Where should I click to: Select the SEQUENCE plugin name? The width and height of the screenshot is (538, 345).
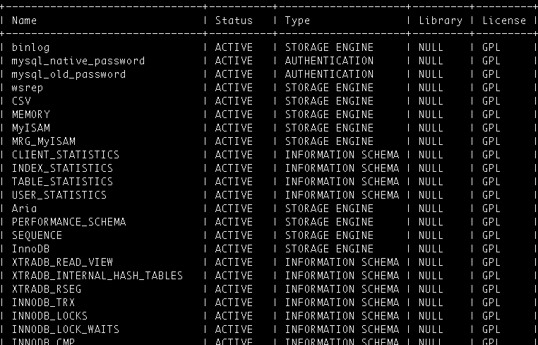click(x=37, y=235)
